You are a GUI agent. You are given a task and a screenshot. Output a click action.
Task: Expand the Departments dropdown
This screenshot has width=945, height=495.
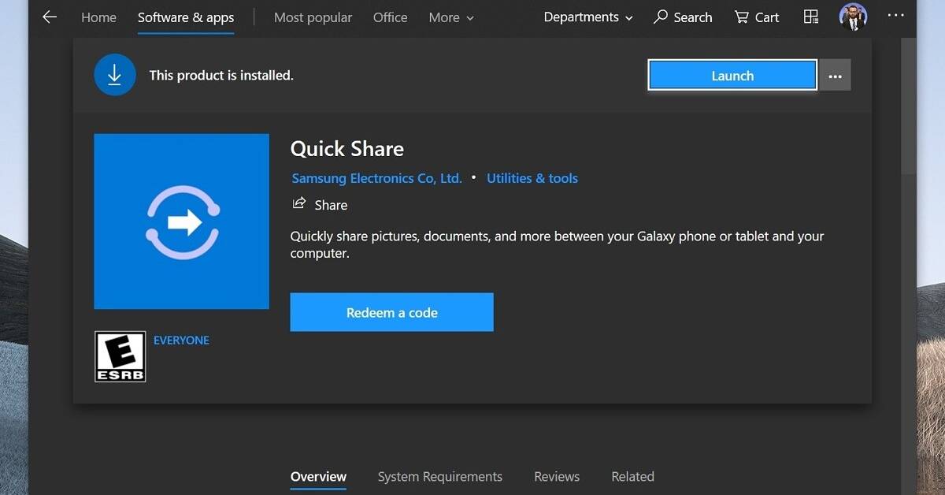pos(588,17)
